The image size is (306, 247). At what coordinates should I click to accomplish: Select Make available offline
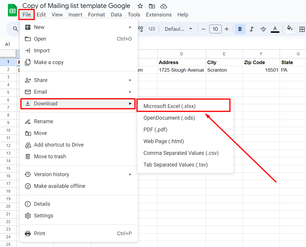point(79,186)
